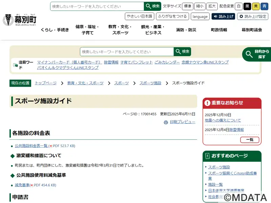The image size is (271, 203).
Task: Open the language selector
Action: (x=200, y=16)
